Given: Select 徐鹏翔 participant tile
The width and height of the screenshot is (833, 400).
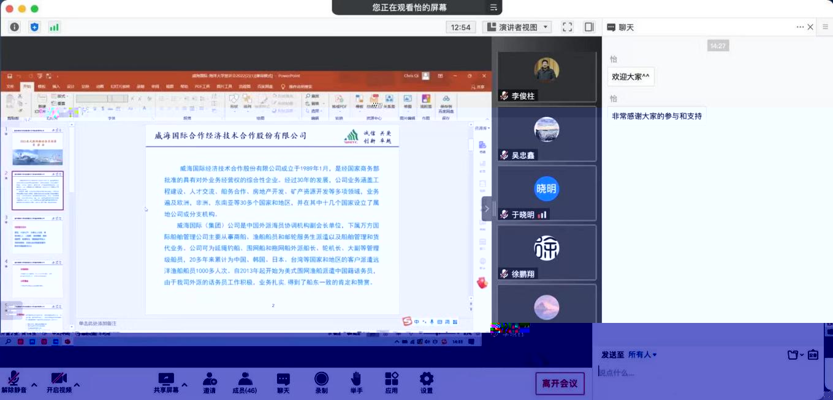Looking at the screenshot, I should click(x=547, y=253).
